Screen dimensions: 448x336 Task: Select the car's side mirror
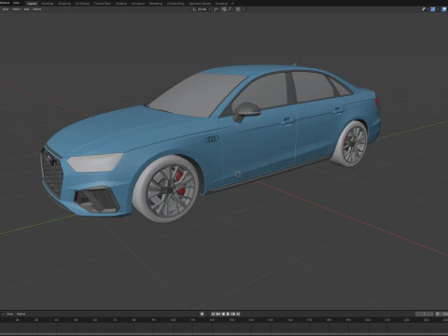[246, 111]
